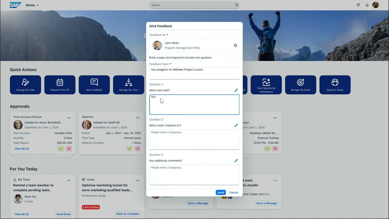The height and width of the screenshot is (219, 389).
Task: Click the 'What could I improve on?' response box
Action: click(194, 140)
